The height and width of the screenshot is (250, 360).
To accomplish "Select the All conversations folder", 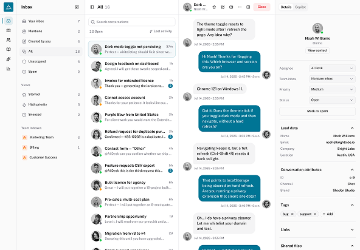I will point(50,52).
